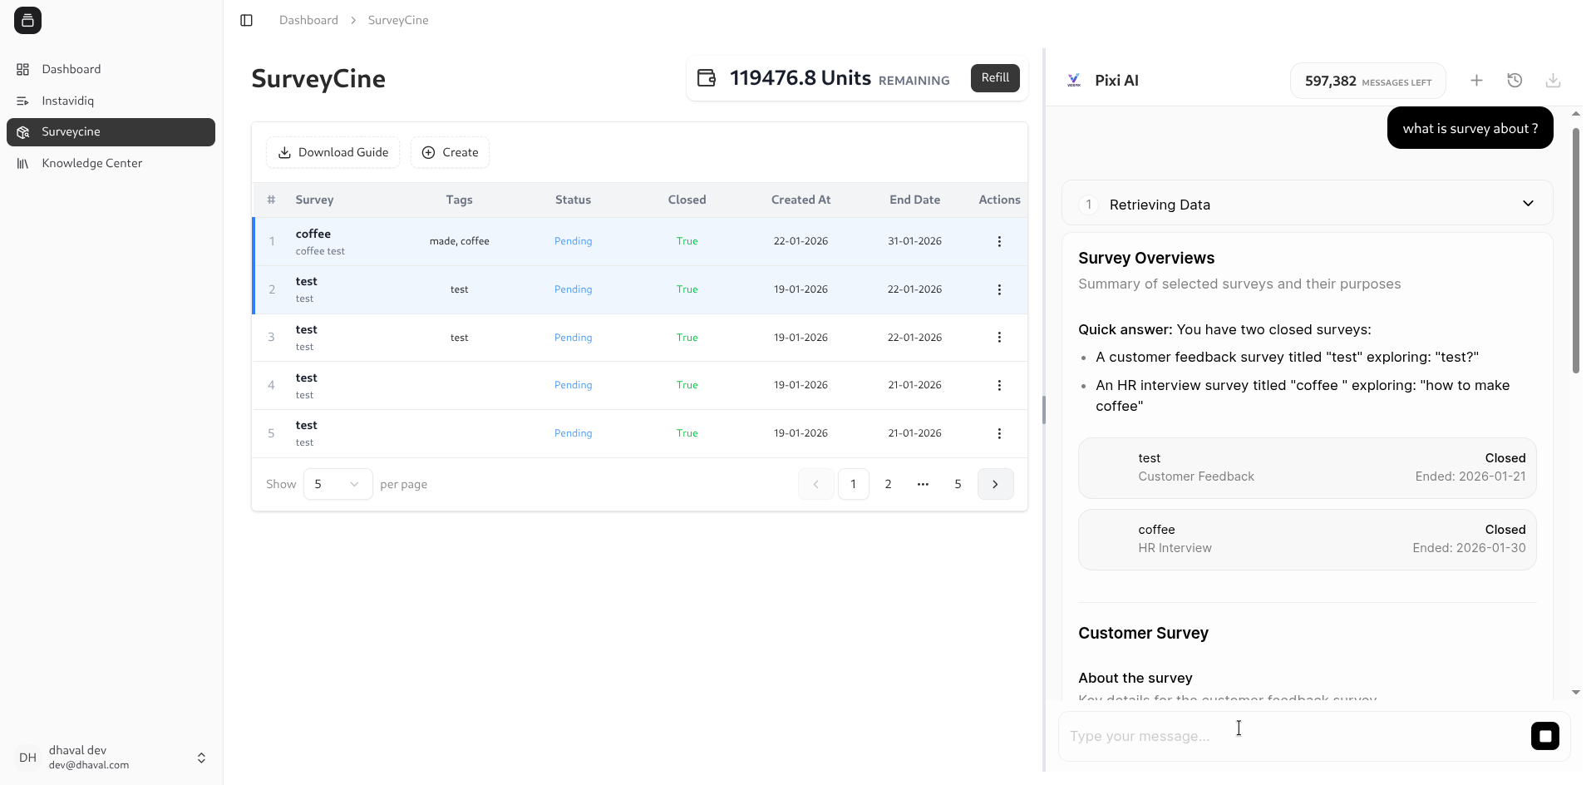Open actions menu for survey row 2

pyautogui.click(x=999, y=289)
